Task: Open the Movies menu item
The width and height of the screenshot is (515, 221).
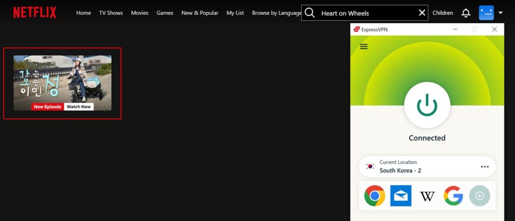Action: [x=140, y=13]
